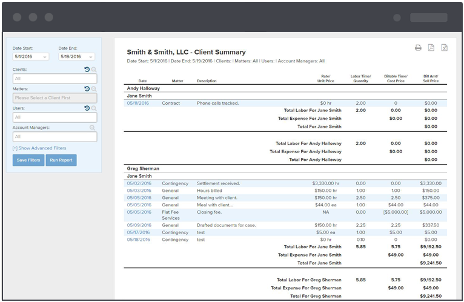Screen dimensions: 464x302
Task: Select the $375.00 bill amount
Action: (431, 197)
